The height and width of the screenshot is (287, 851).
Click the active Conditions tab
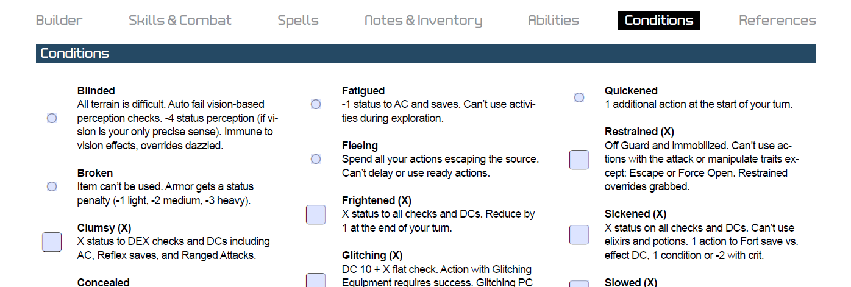point(659,21)
